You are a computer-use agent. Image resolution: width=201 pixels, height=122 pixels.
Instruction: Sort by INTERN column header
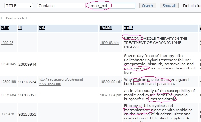click(x=106, y=28)
